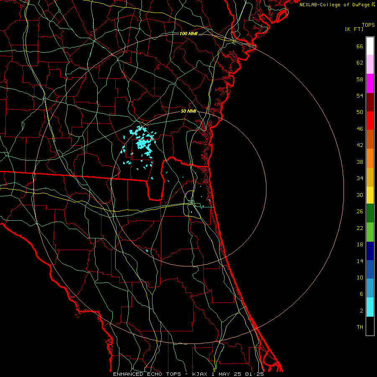Click the cyan swatch at the legend bottom
377x377 pixels.
[370, 307]
